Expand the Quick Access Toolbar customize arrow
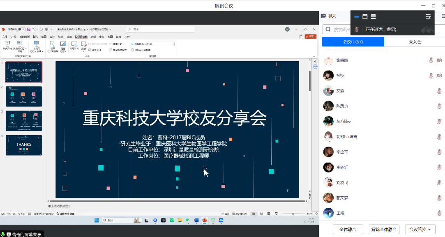This screenshot has width=445, height=237. tap(52, 29)
